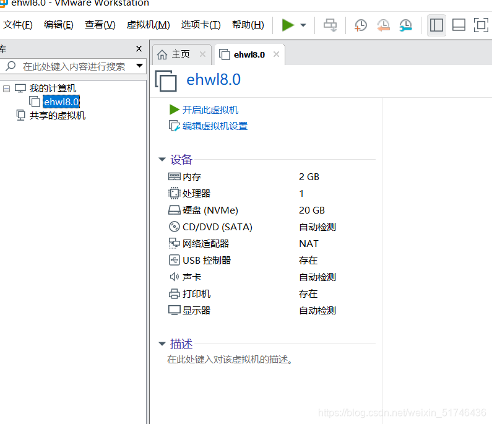Click the CD/DVD (SATA) device label
492x424 pixels.
click(x=217, y=227)
